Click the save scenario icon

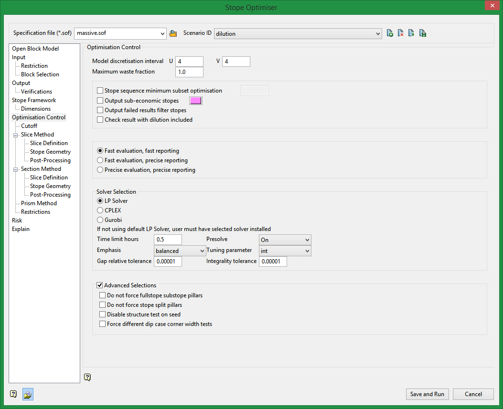[423, 33]
